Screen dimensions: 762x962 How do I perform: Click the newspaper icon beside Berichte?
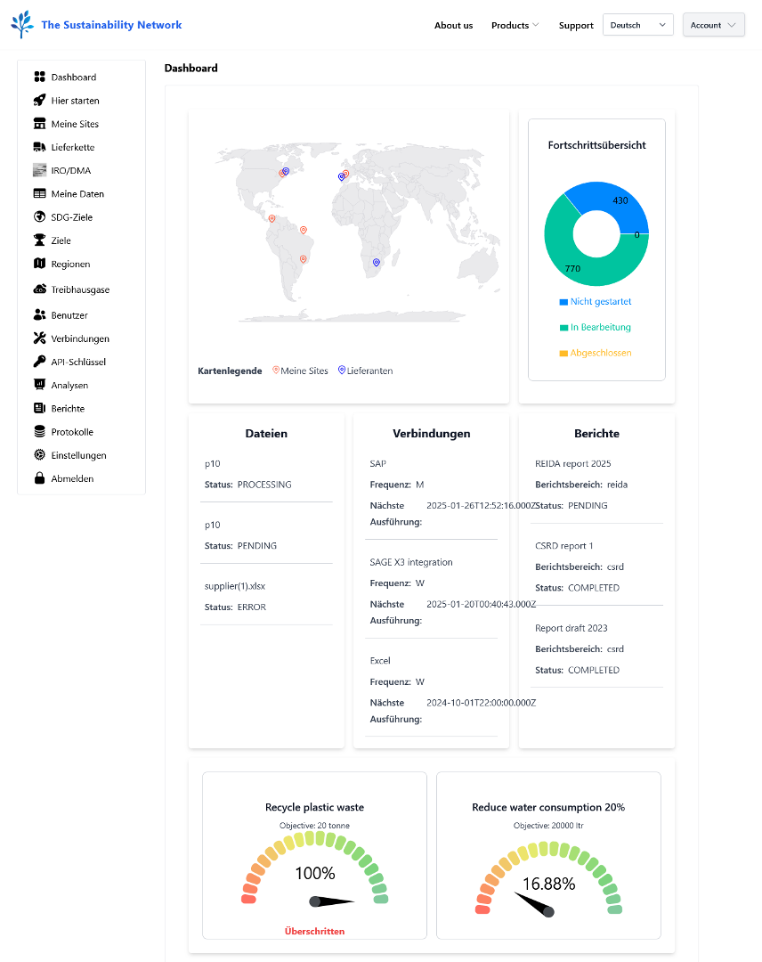[40, 408]
